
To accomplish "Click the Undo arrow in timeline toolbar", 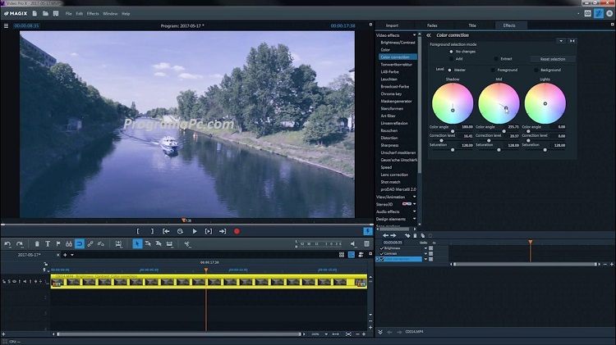I will 7,243.
